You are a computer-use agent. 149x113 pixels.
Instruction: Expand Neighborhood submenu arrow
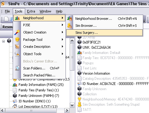coord(63,18)
